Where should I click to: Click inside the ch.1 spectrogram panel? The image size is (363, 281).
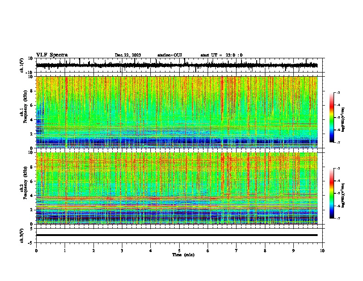[177, 112]
